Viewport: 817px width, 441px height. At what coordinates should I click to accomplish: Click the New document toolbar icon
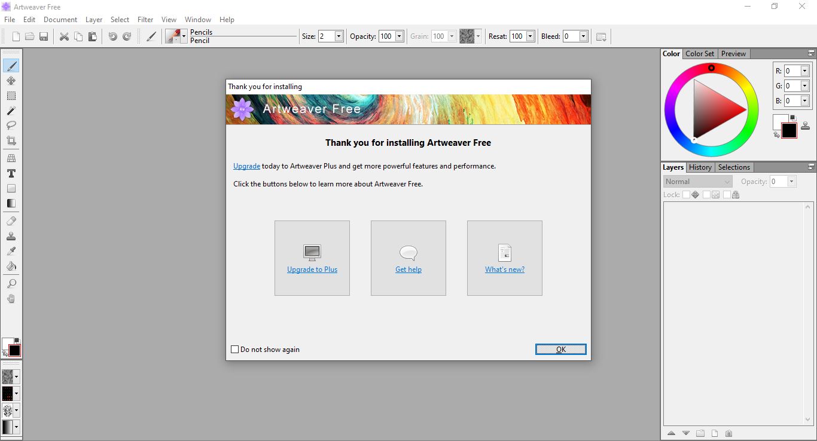click(x=16, y=36)
